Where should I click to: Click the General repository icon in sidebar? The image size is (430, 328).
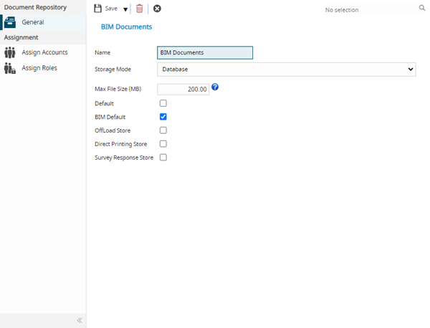point(10,22)
